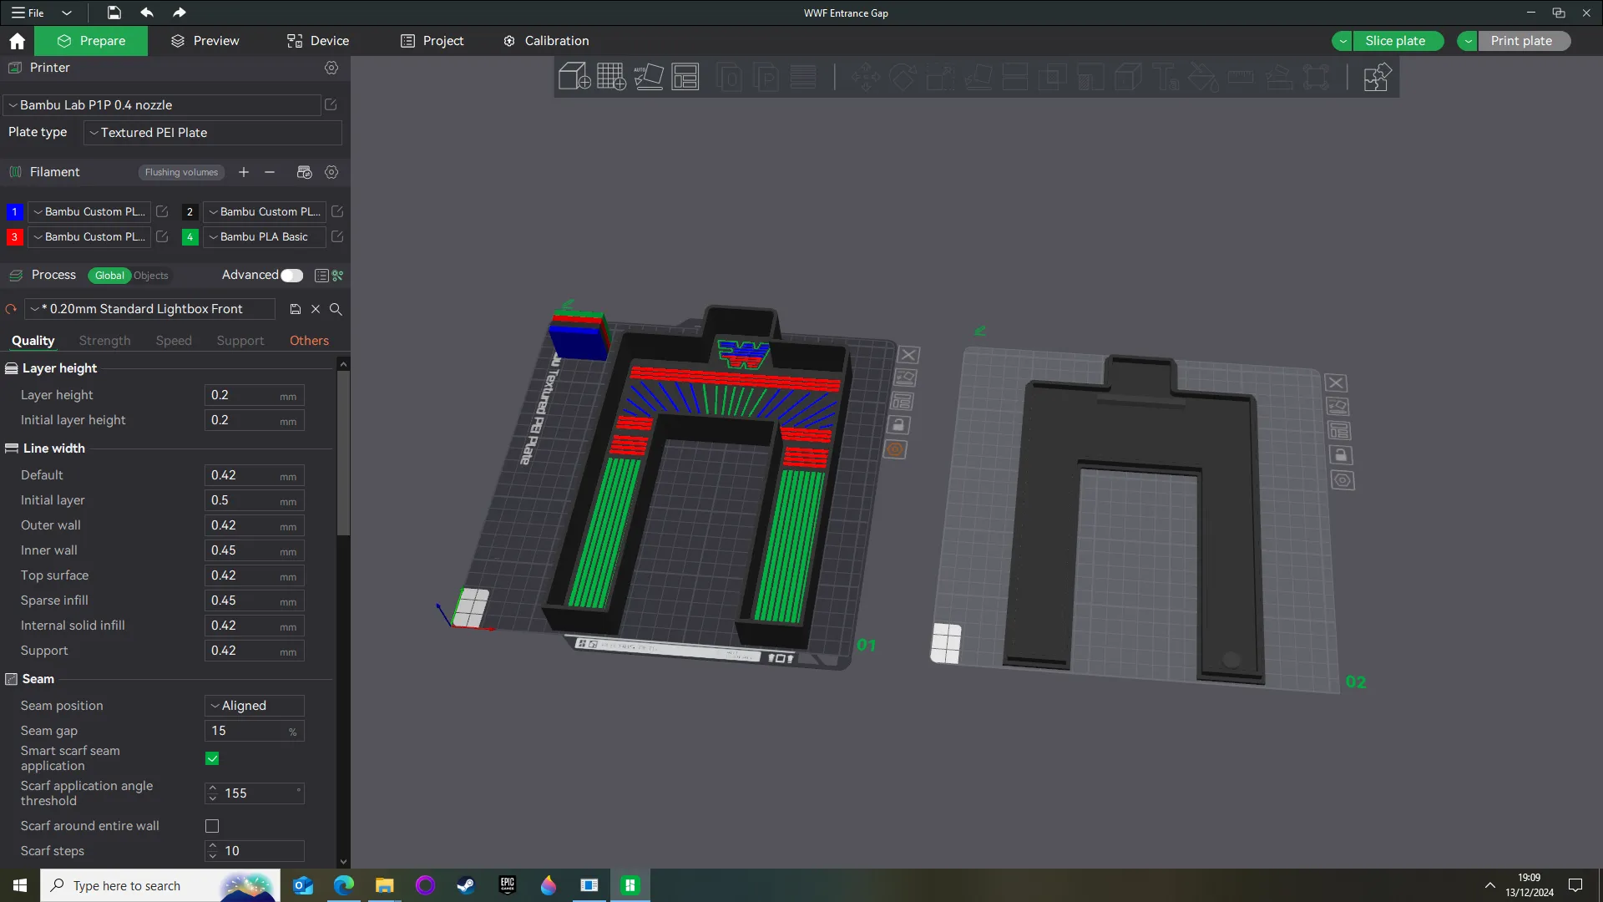Open plate 01 settings hexagon icon
This screenshot has height=902, width=1603.
click(895, 449)
